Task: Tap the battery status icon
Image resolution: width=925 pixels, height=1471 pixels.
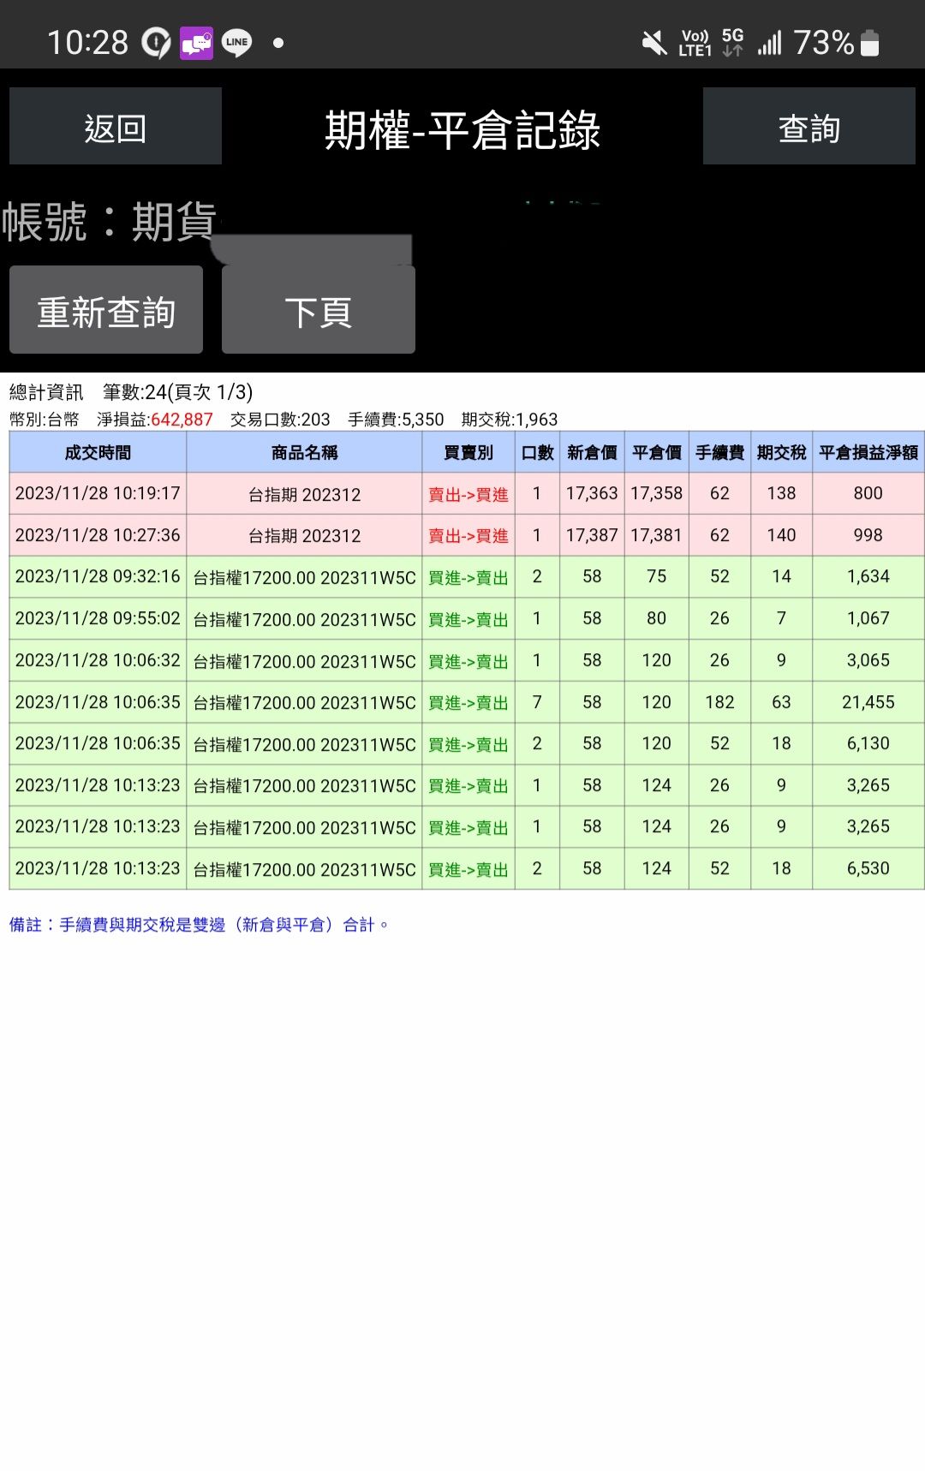Action: (869, 42)
